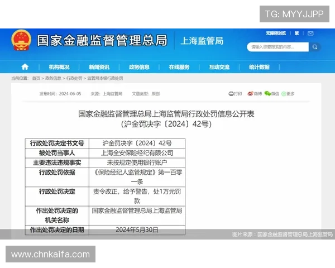335x268 pixels.
Task: Click table cell 沪金罚决字〔2024〕42号
Action: pyautogui.click(x=137, y=143)
